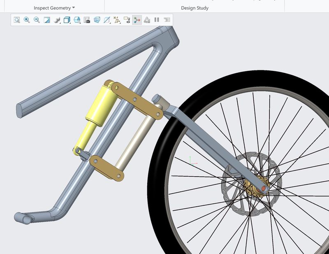Click the Annotation Display points icon
The image size is (329, 254).
(x=117, y=20)
